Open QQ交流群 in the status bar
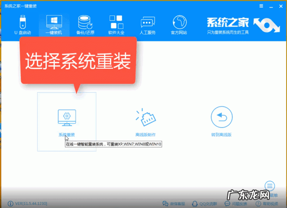 point(204,204)
